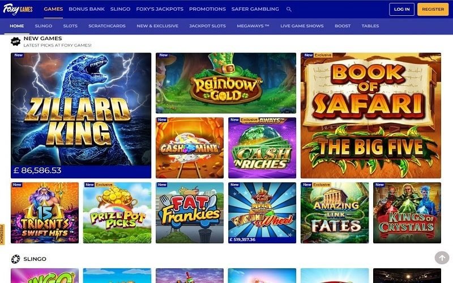Open the Safer Gambling link

[x=255, y=9]
